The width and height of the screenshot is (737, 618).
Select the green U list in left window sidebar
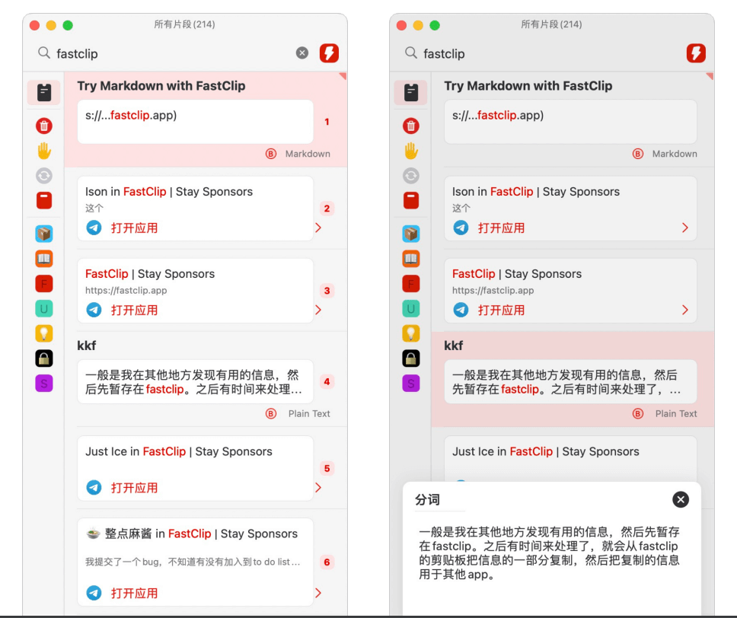point(43,308)
